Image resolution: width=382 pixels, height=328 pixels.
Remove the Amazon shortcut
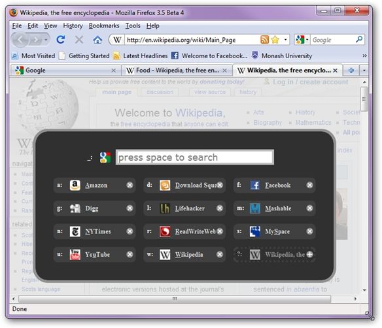pos(130,185)
